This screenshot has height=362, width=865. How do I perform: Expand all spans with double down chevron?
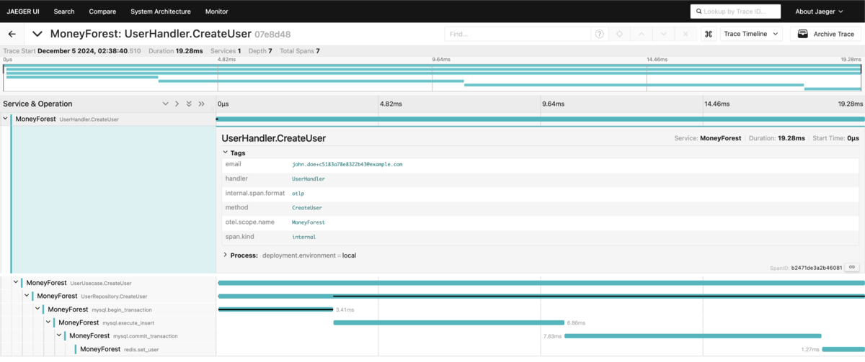pyautogui.click(x=189, y=104)
